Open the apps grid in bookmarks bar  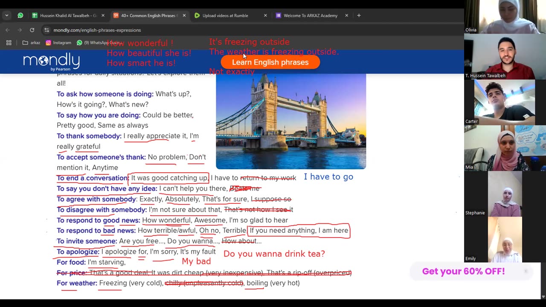click(9, 43)
